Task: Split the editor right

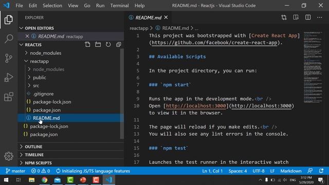Action: click(x=308, y=17)
